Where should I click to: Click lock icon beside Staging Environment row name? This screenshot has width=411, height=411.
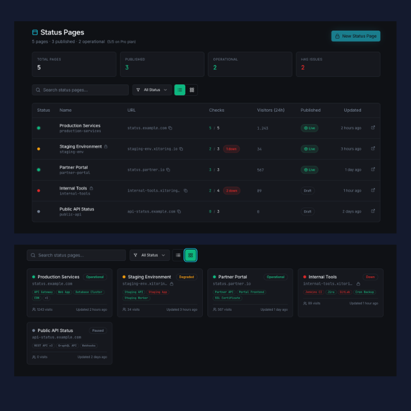pos(105,146)
